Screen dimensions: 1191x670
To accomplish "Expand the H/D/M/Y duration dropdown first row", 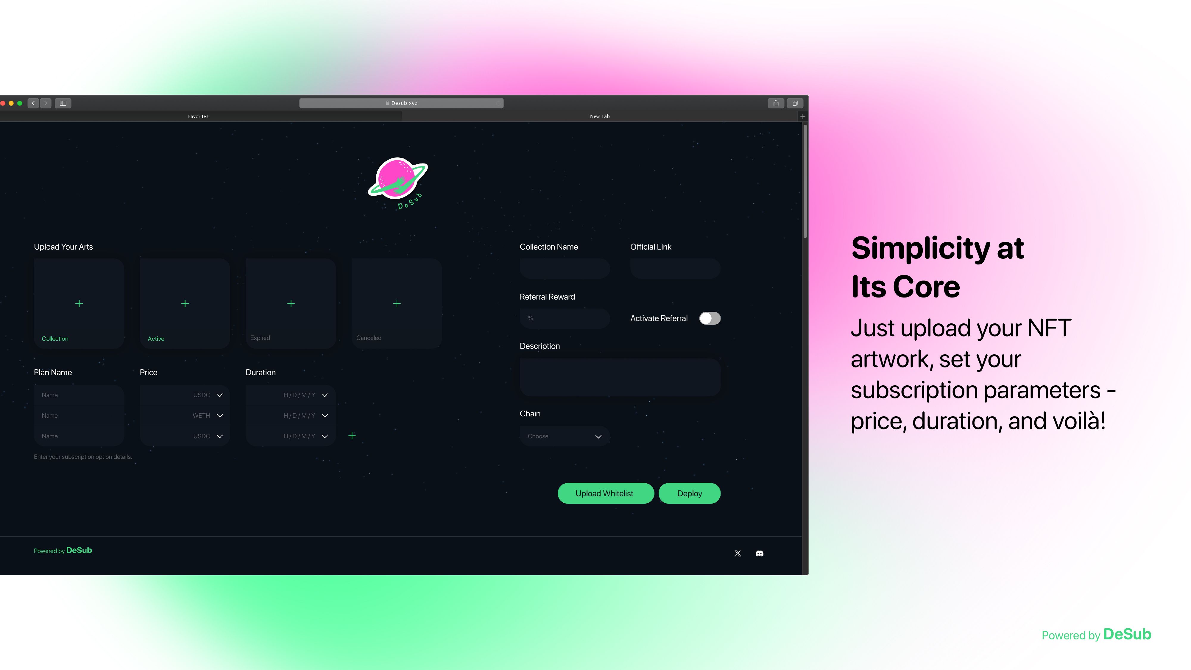I will point(325,395).
